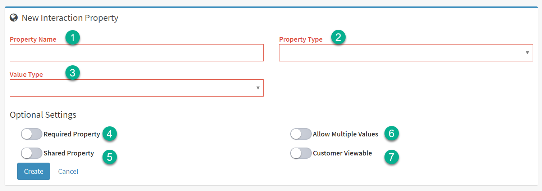Click the Cancel link
Image resolution: width=542 pixels, height=191 pixels.
pos(68,171)
